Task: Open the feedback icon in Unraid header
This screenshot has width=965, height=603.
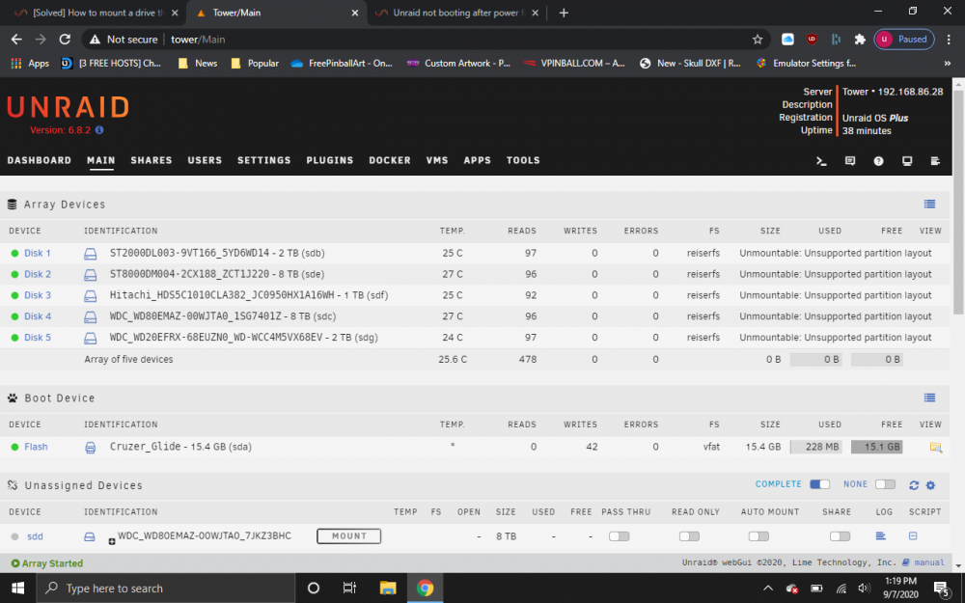Action: (850, 161)
